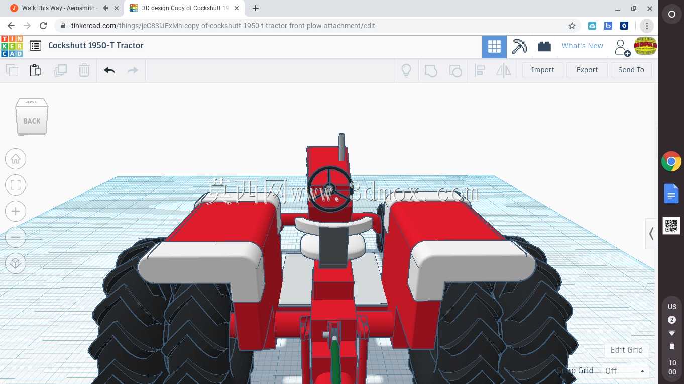684x384 pixels.
Task: Open the Blocks pickaxe mode
Action: point(519,47)
